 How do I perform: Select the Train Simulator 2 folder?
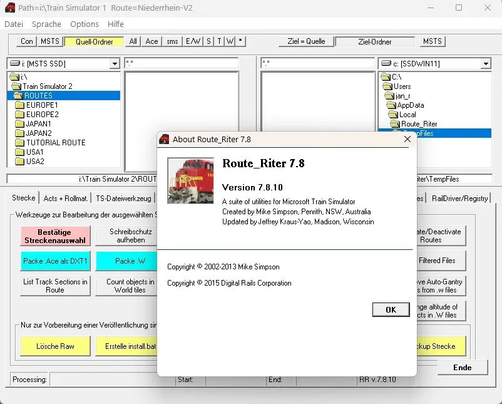[x=42, y=86]
